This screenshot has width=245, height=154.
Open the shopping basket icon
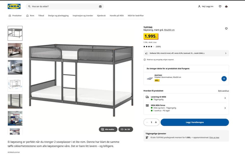tap(226, 6)
